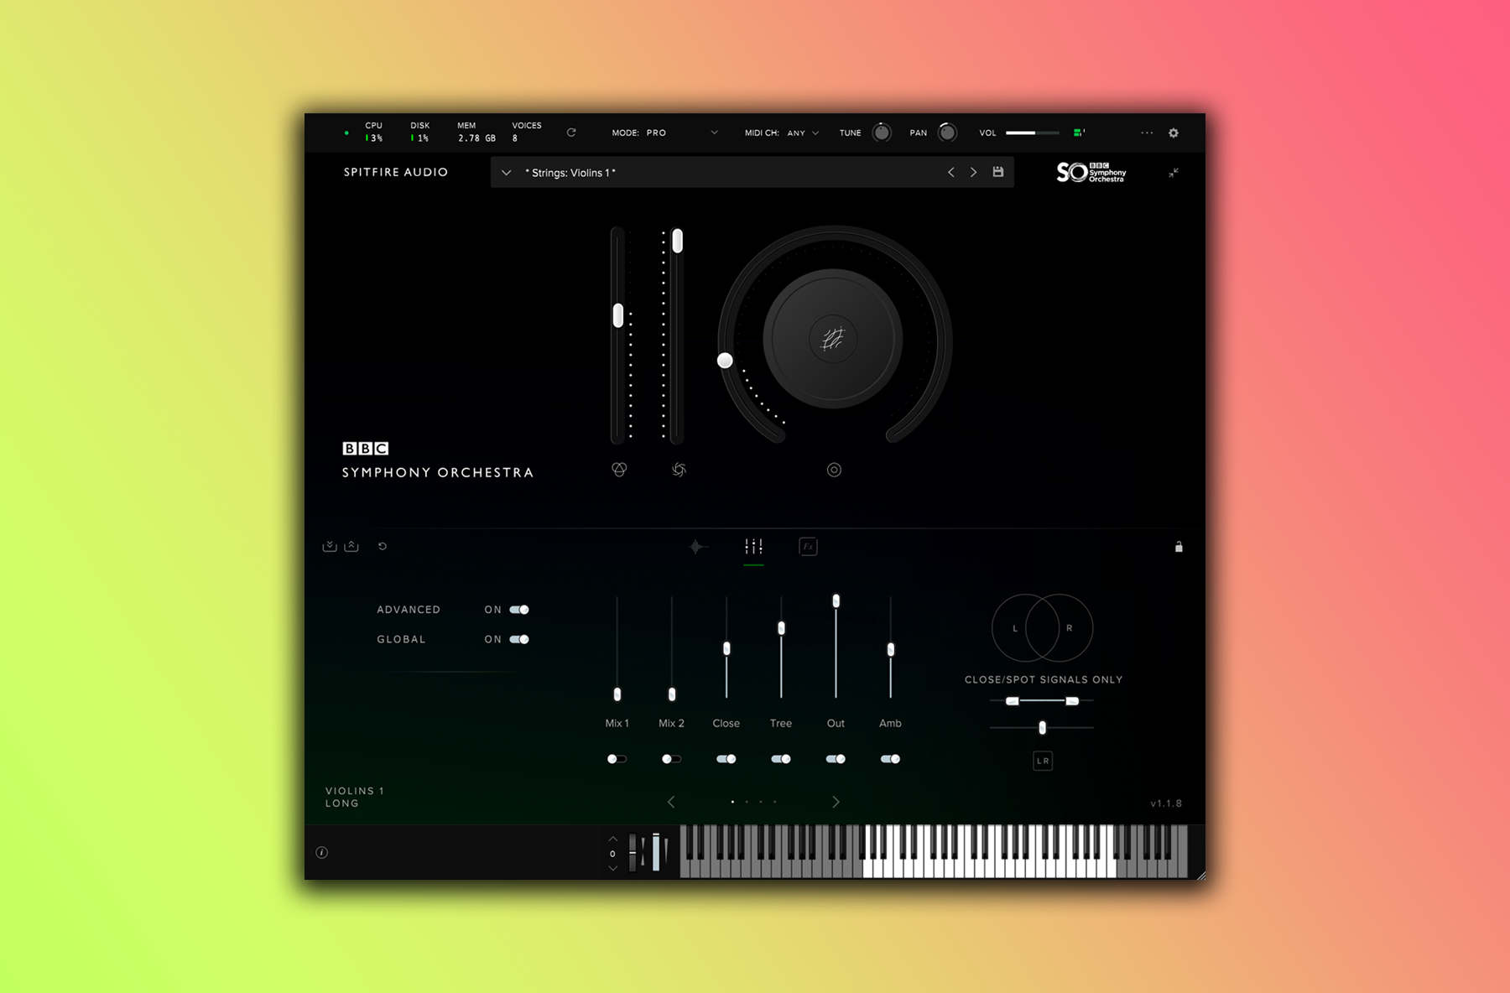Click the technique icon at the knob center
Viewport: 1510px width, 993px height.
pyautogui.click(x=832, y=339)
